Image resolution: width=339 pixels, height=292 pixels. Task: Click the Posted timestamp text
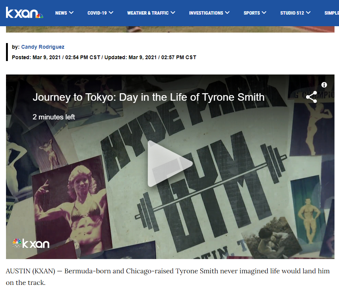(x=56, y=57)
